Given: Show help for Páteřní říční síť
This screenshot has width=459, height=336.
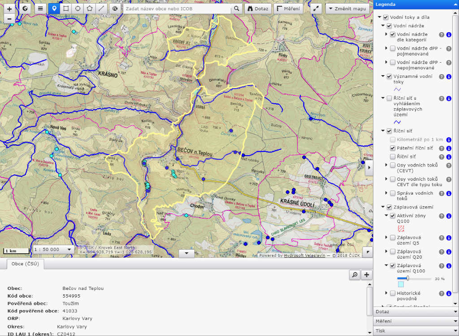Looking at the screenshot, I should 442,149.
